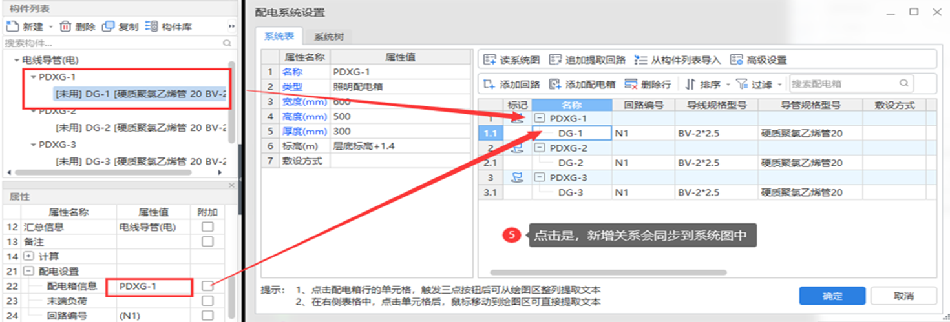Screen dimensions: 950x322
Task: Toggle 附加 checkbox for 备注 row
Action: (207, 241)
